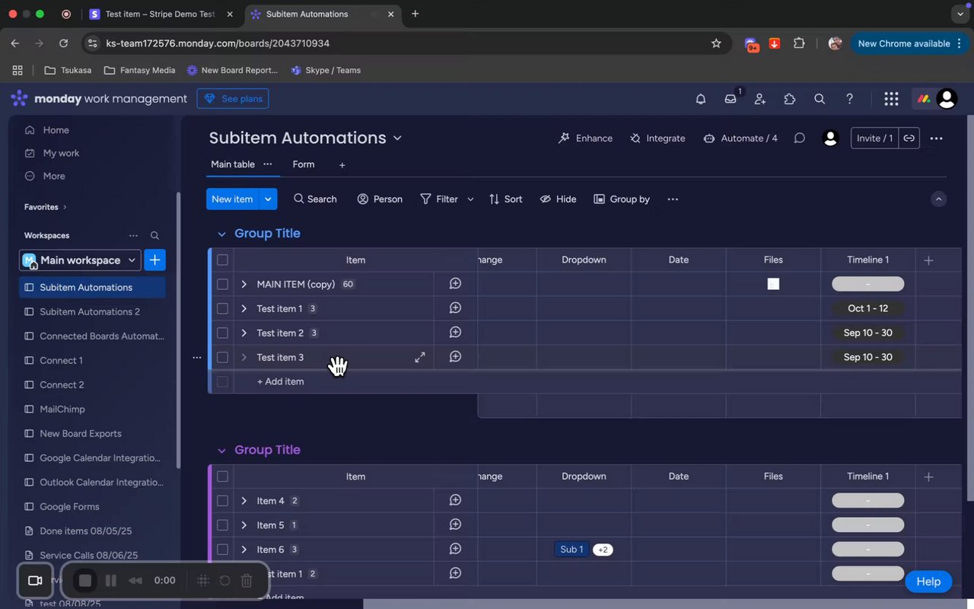Screen dimensions: 974x609
Task: Click the Help button
Action: point(928,582)
